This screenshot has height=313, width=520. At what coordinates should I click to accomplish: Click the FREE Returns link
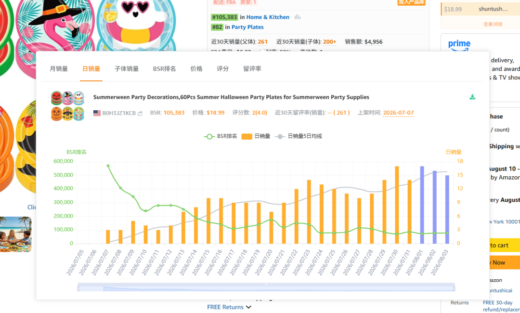(225, 307)
